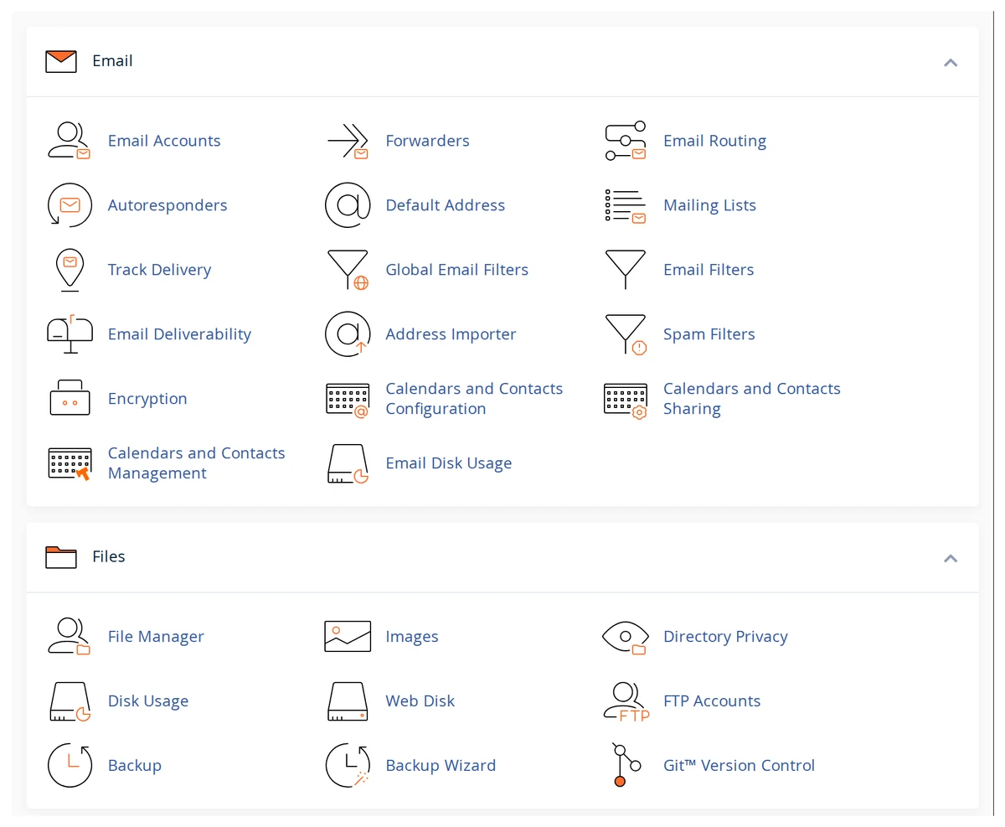
Task: Go to Email Routing link
Action: 714,141
